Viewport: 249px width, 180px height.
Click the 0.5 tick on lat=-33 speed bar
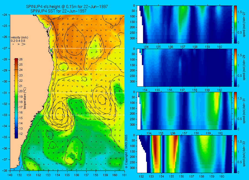(240, 162)
